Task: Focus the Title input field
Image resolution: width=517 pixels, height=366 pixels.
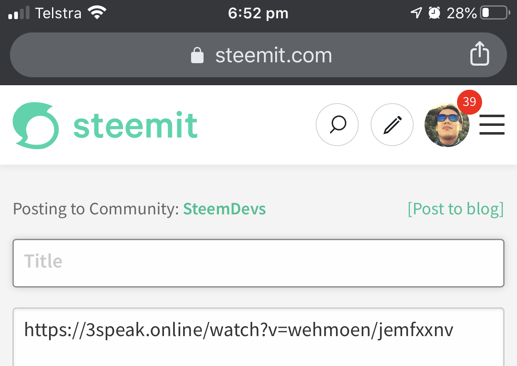Action: click(x=258, y=263)
